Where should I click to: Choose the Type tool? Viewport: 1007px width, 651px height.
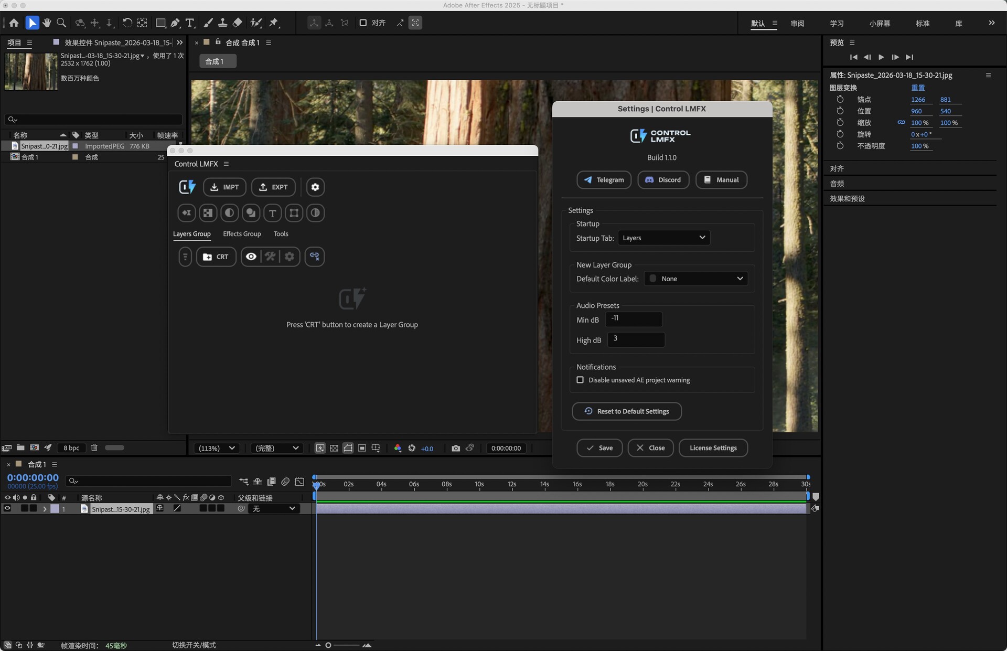(x=190, y=23)
